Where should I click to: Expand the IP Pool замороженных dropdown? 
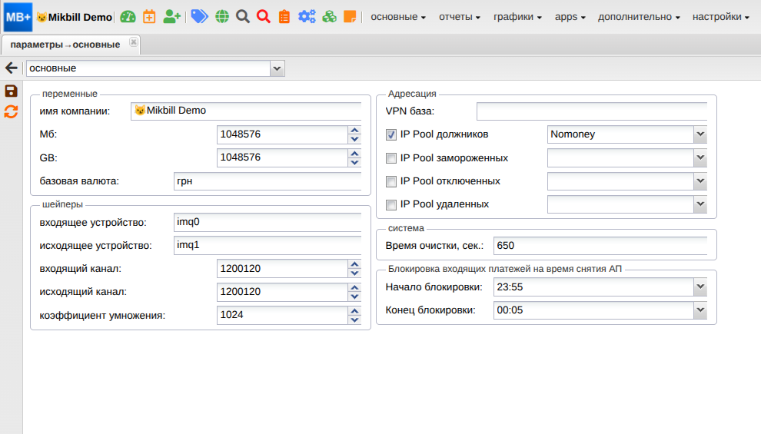pyautogui.click(x=700, y=157)
